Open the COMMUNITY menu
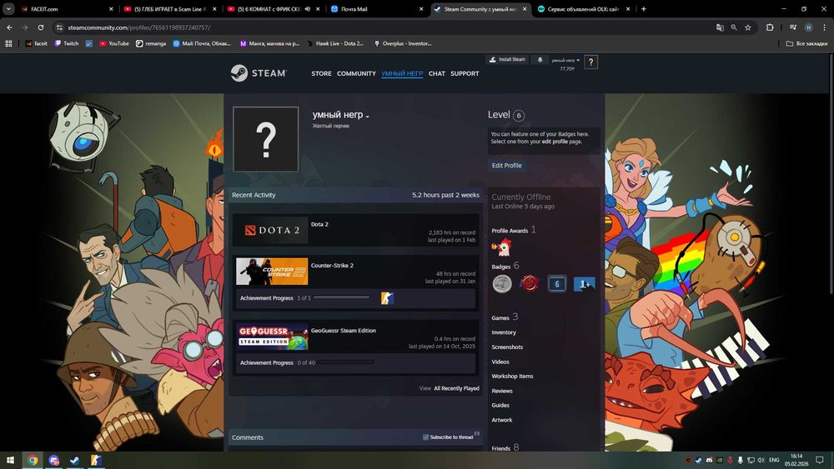834x469 pixels. pos(356,74)
